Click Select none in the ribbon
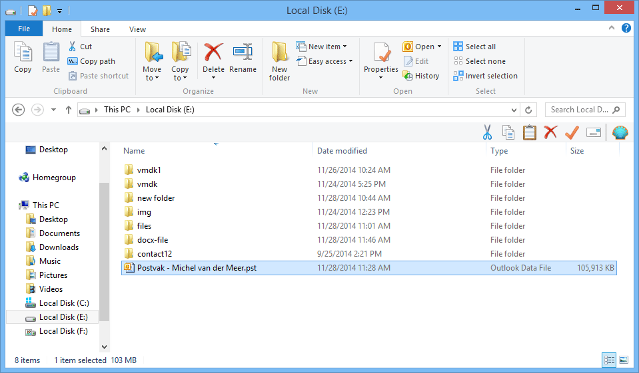639x373 pixels. click(480, 61)
